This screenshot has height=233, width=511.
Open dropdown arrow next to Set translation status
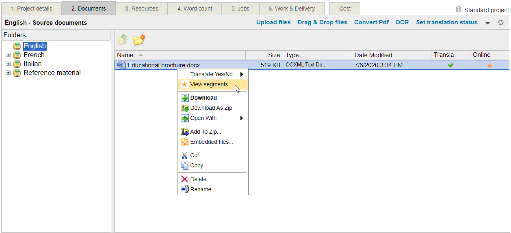[488, 23]
